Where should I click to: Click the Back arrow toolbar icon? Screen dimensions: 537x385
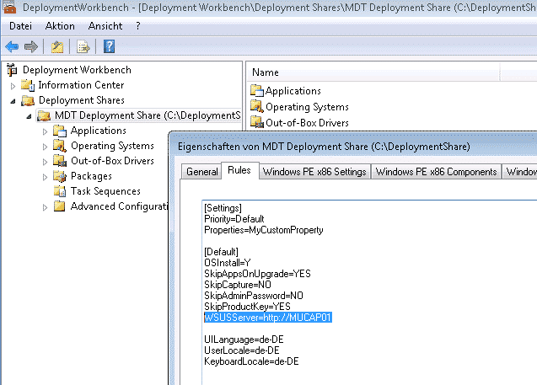[12, 46]
